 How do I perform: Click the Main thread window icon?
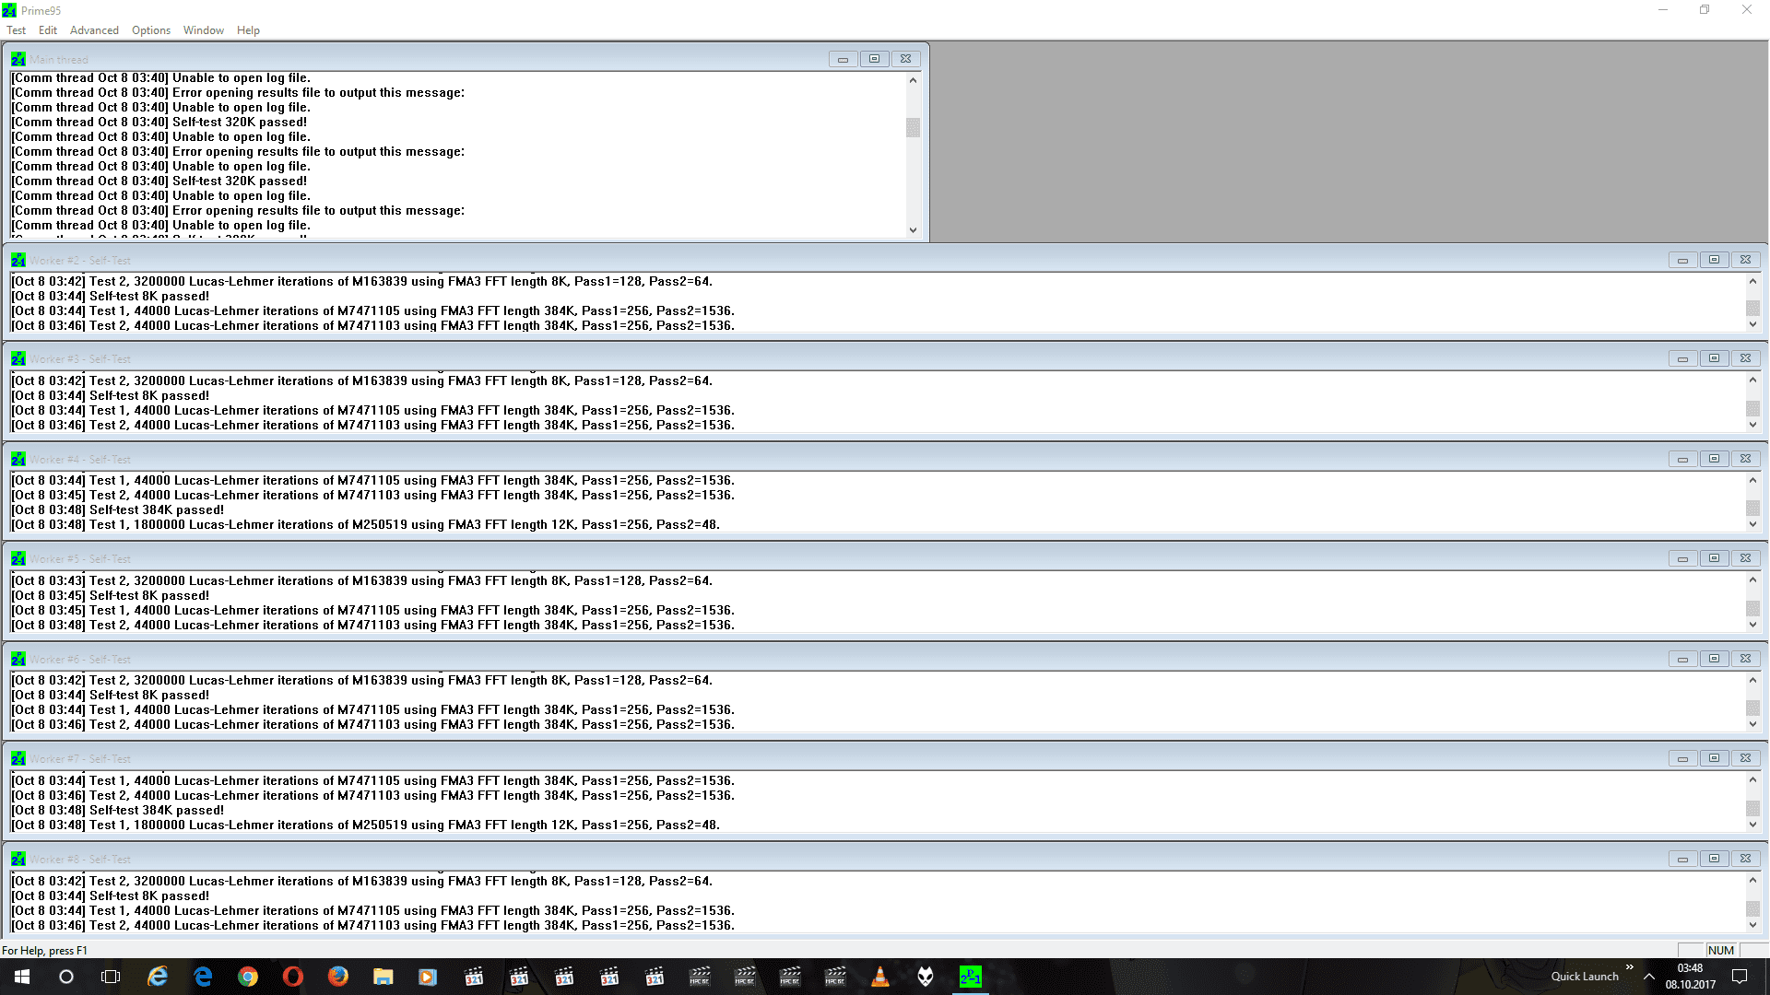[x=18, y=59]
